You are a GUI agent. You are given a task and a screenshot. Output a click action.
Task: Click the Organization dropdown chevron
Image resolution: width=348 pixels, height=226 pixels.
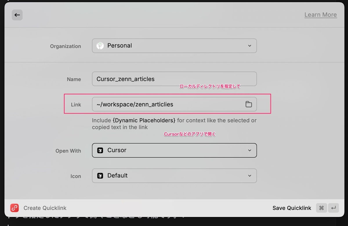[249, 46]
